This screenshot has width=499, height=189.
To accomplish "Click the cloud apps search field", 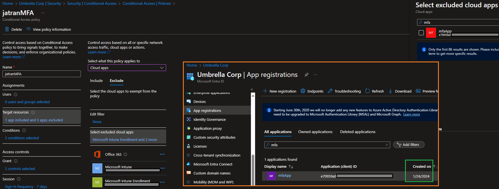I will coord(458,22).
